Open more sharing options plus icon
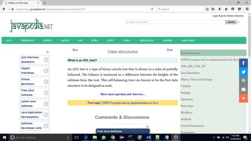 243,98
